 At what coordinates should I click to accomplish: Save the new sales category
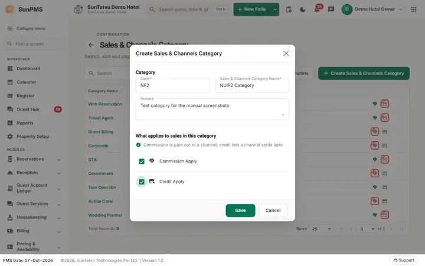click(x=240, y=210)
